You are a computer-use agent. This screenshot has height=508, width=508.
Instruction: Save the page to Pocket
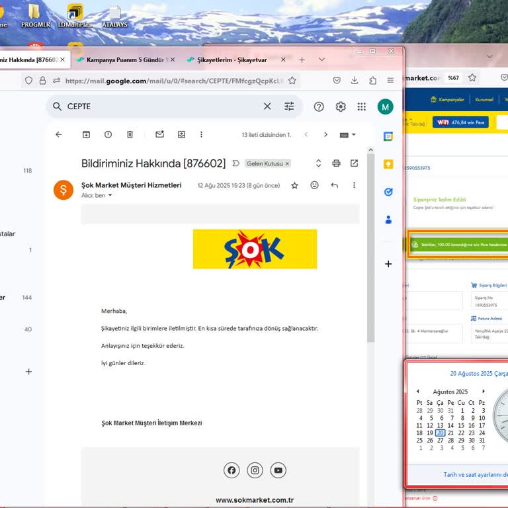[x=337, y=80]
